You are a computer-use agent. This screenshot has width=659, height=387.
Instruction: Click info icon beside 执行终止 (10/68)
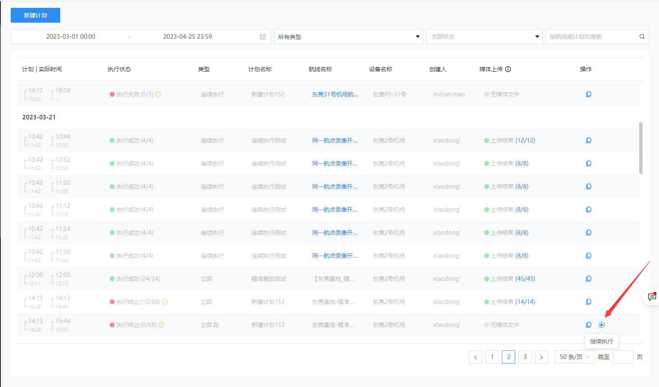pos(165,302)
